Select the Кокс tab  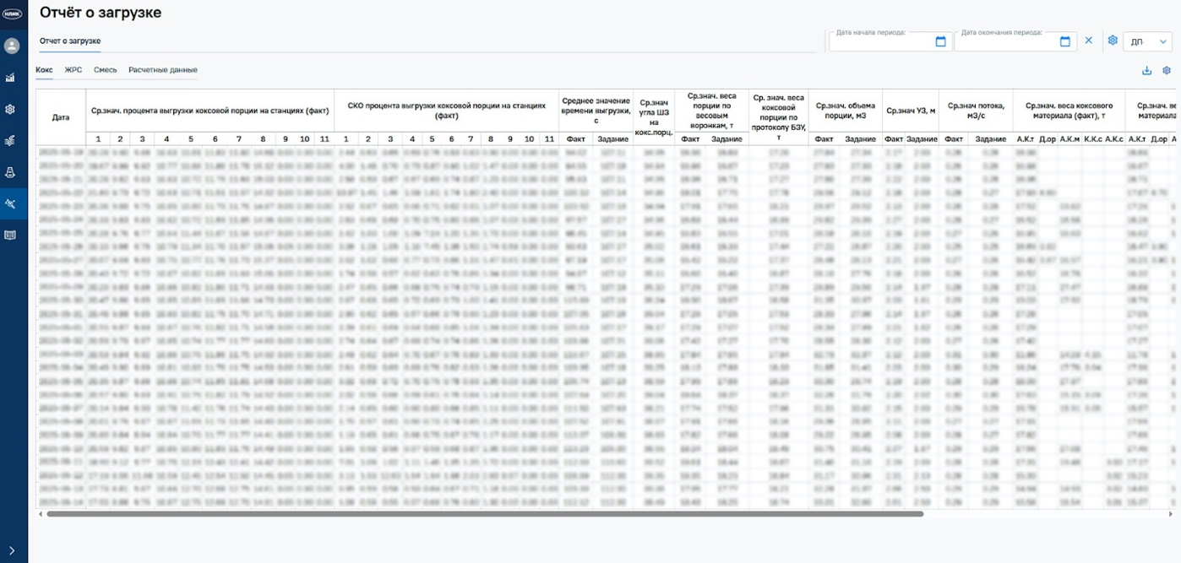[x=44, y=70]
